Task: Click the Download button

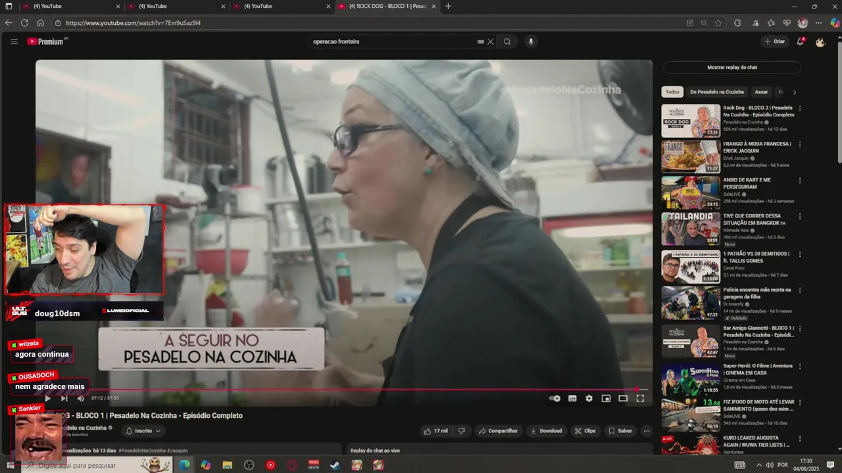Action: pos(546,431)
